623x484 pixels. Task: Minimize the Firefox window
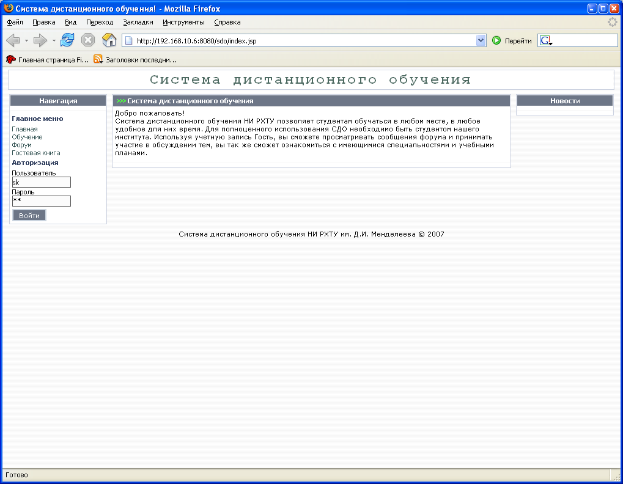[592, 9]
